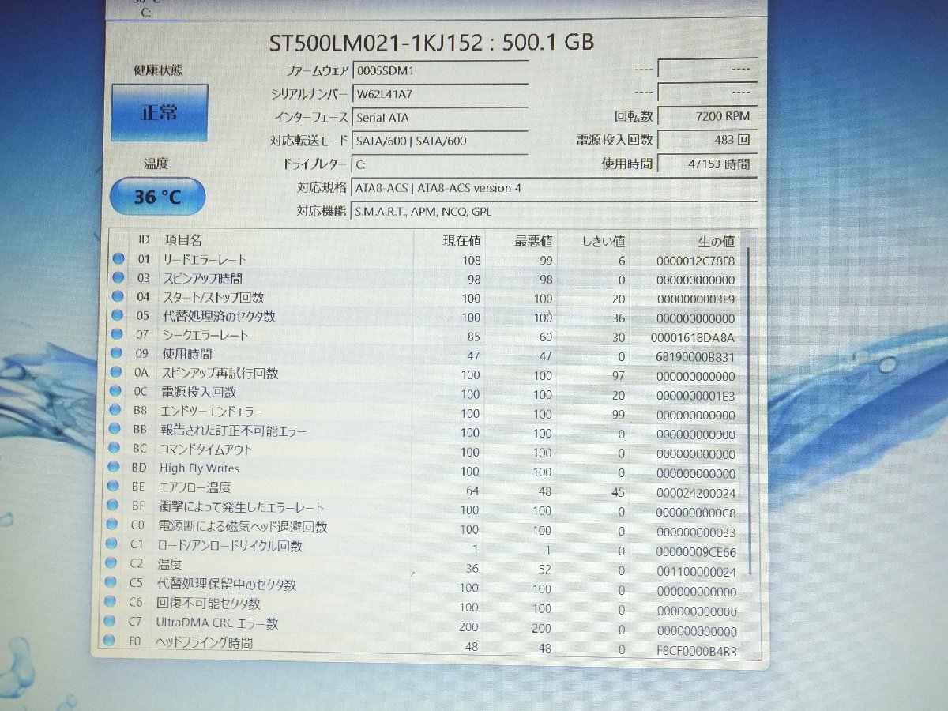Image resolution: width=948 pixels, height=711 pixels.
Task: Click the しきい値 column header
Action: pyautogui.click(x=604, y=240)
